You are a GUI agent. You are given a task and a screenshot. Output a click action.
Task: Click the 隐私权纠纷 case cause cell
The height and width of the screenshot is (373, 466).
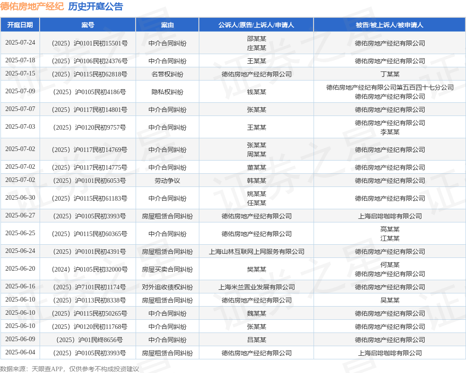pos(167,92)
